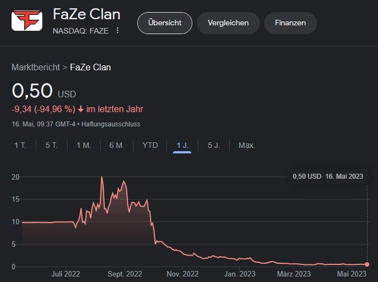The height and width of the screenshot is (282, 378).
Task: Click the chart line above Nov. 2022
Action: tap(182, 253)
